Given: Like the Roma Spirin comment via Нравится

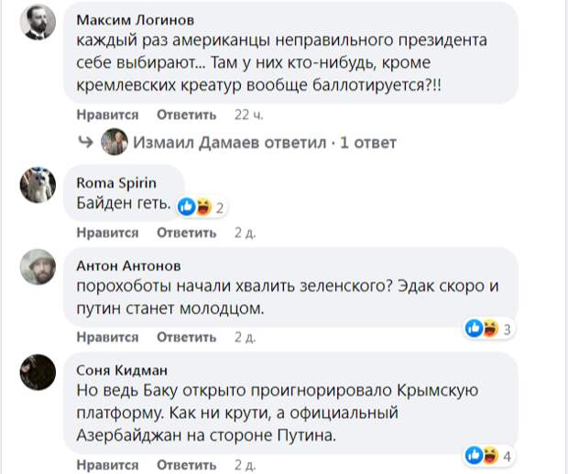Looking at the screenshot, I should click(x=107, y=232).
